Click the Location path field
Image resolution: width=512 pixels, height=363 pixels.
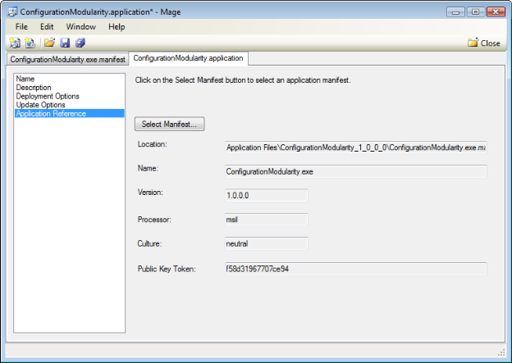tap(356, 147)
